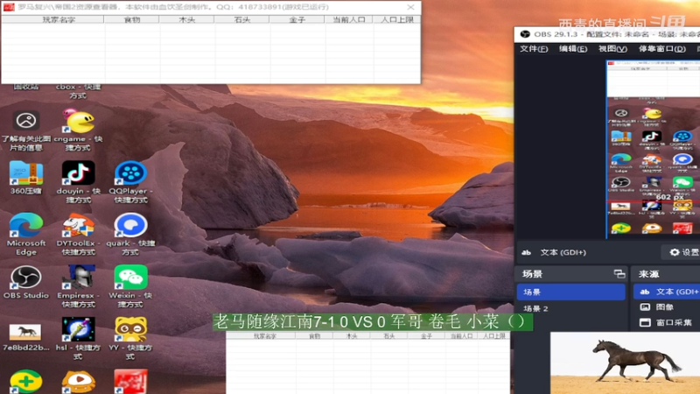Open the cbox shortcut on the desktop
This screenshot has height=394, width=700.
point(78,91)
